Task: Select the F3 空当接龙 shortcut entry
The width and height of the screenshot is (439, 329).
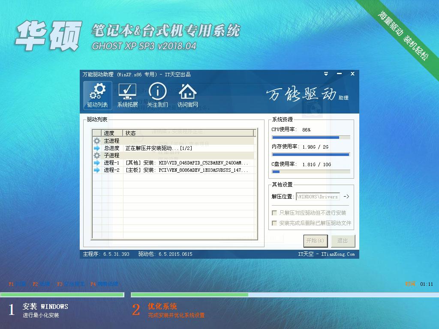Action: click(69, 284)
